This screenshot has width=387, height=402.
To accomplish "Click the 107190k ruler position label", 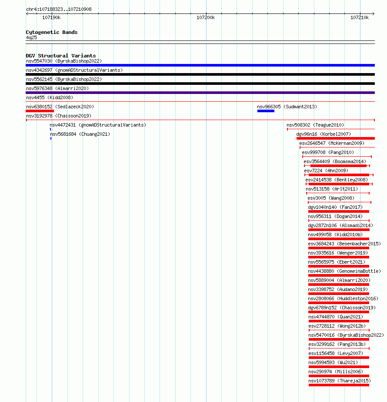I will (51, 18).
